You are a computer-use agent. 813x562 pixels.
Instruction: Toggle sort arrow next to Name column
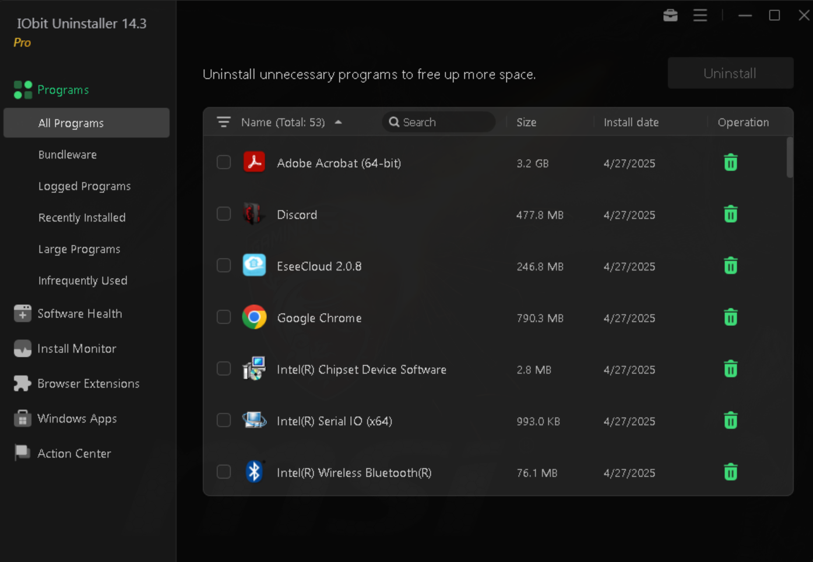(338, 122)
